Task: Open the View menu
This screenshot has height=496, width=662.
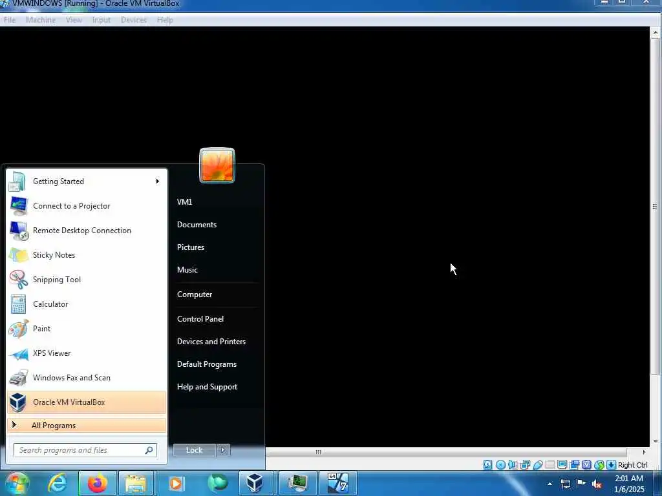Action: 74,20
